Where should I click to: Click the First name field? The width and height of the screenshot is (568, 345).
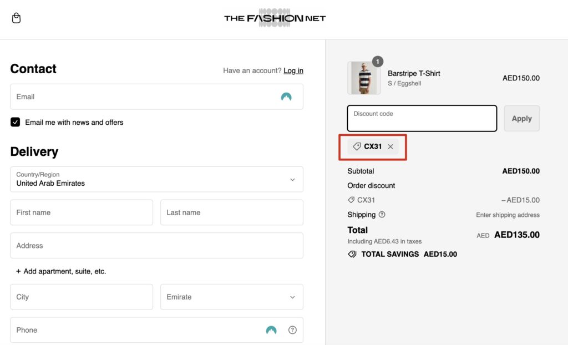click(x=81, y=212)
